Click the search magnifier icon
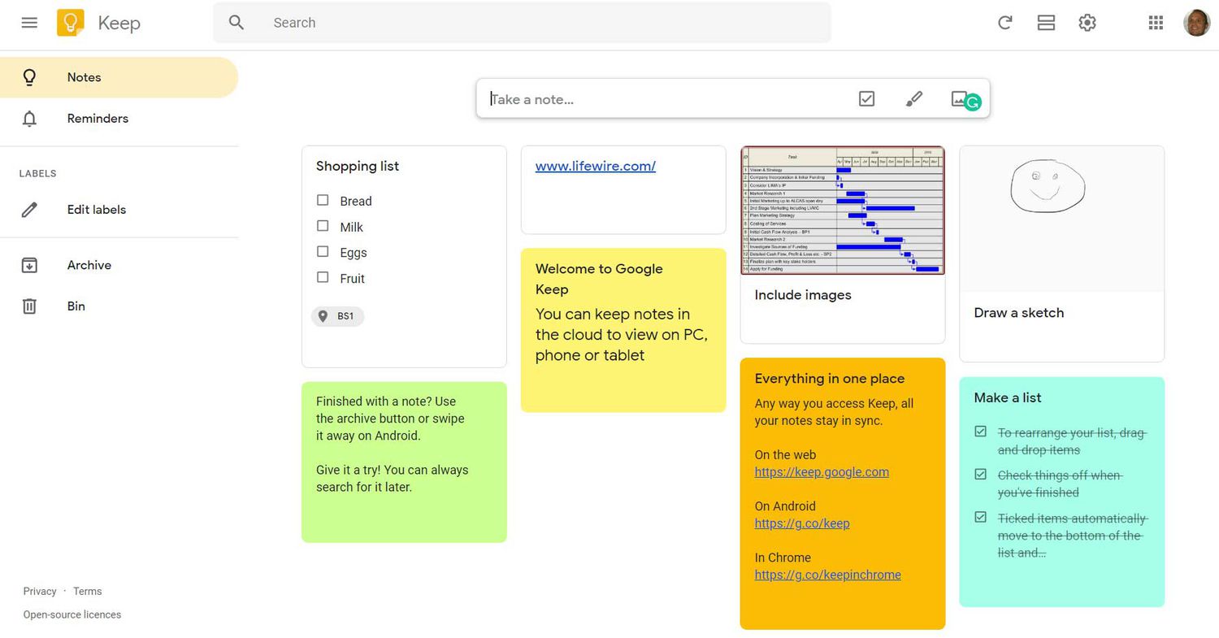The height and width of the screenshot is (638, 1219). (x=236, y=23)
